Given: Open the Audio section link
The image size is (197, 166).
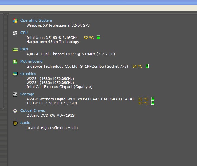Looking at the screenshot, I should click(25, 123).
